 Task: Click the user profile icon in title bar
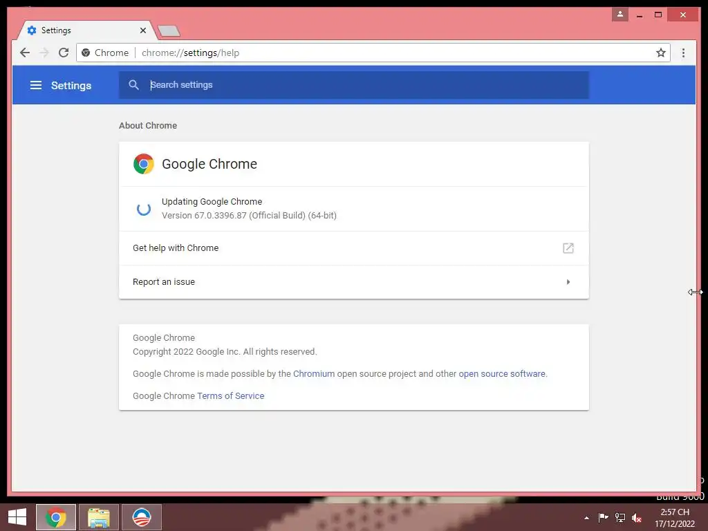[620, 15]
